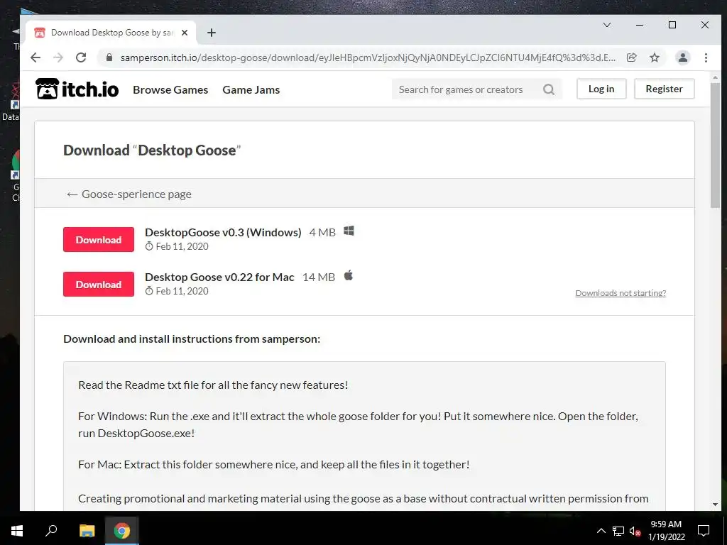The image size is (727, 545).
Task: Click the padlock site info icon
Action: pyautogui.click(x=109, y=57)
